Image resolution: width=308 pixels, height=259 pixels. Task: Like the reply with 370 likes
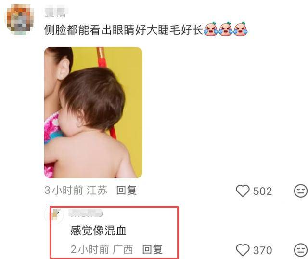pos(243,250)
